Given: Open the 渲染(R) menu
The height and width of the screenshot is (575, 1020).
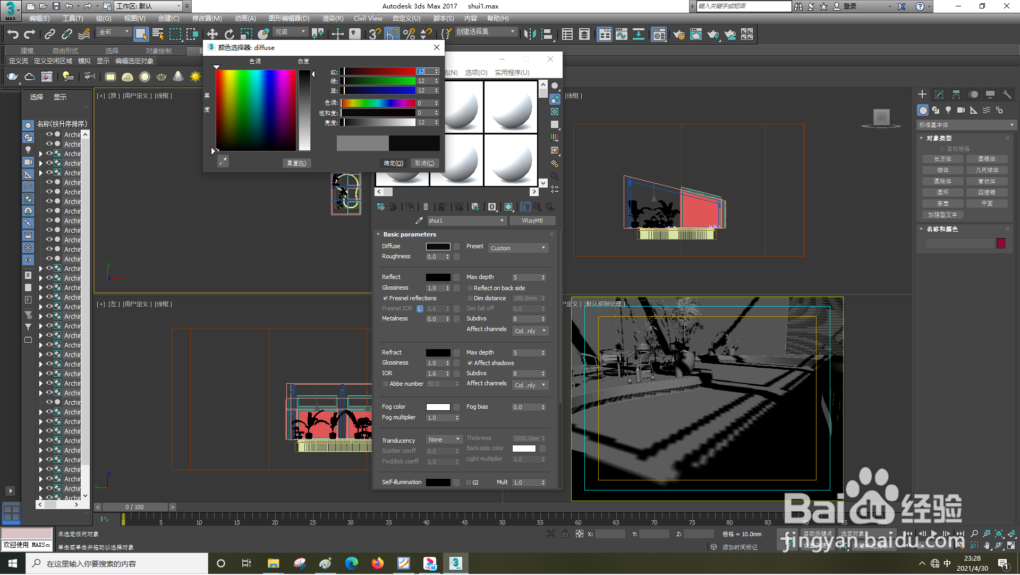Looking at the screenshot, I should (x=333, y=19).
